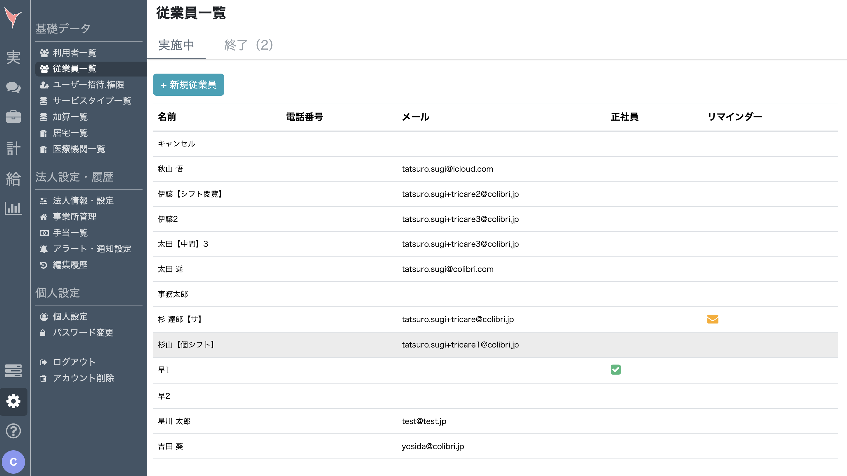Image resolution: width=847 pixels, height=476 pixels.
Task: Open the 杉山【個シフト】 employee row
Action: [186, 345]
